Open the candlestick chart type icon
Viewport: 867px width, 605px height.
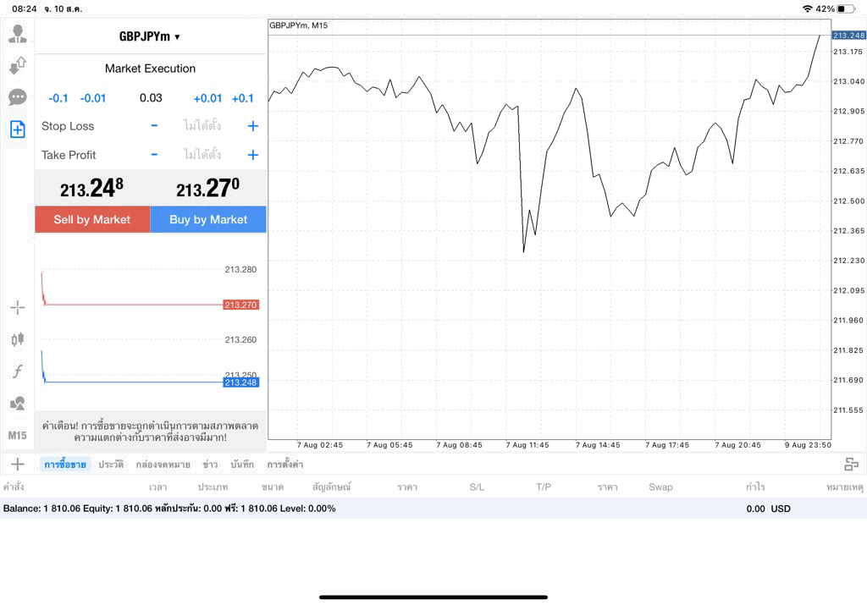[x=18, y=338]
